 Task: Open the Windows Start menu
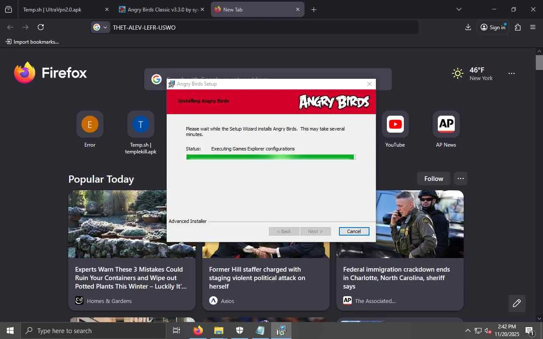(x=10, y=331)
